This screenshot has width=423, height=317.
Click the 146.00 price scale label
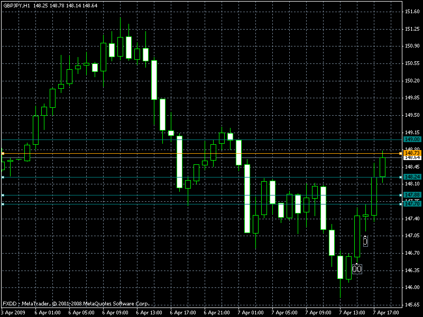pos(412,287)
